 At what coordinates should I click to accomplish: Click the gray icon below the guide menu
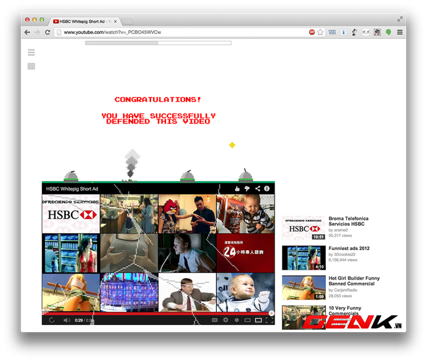coord(32,66)
